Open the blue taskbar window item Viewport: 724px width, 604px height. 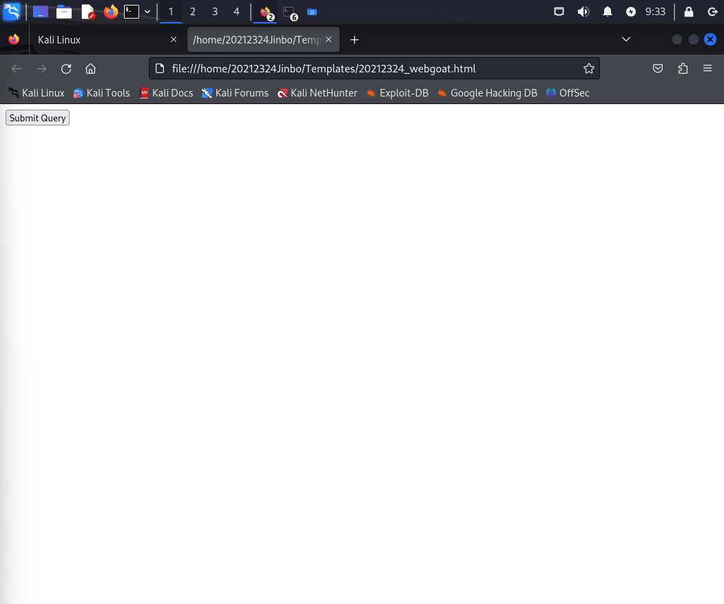click(x=312, y=12)
